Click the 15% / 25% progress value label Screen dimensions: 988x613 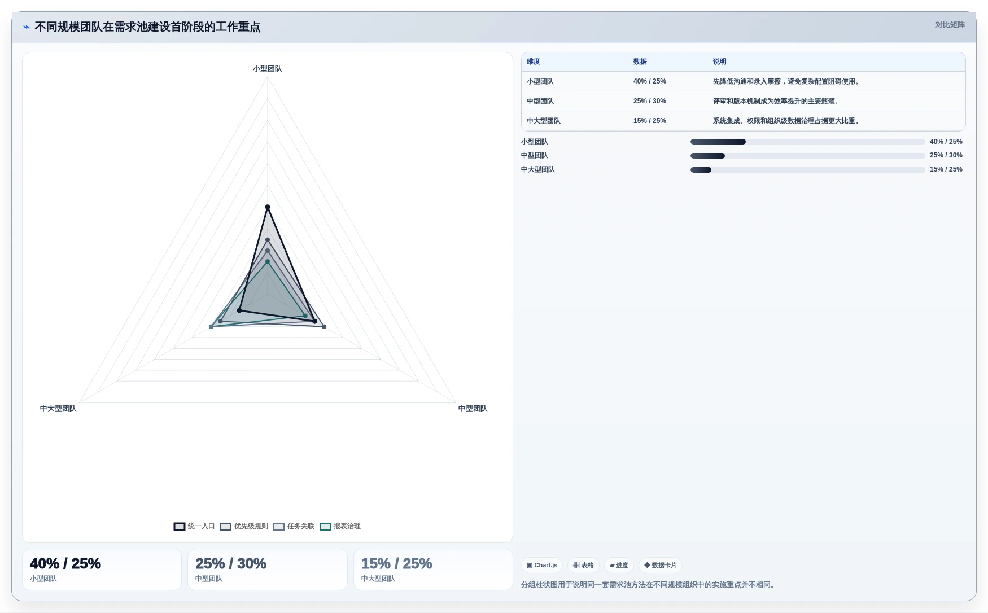click(946, 169)
